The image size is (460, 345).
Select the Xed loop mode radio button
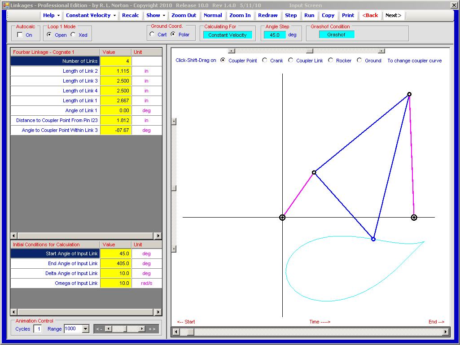(73, 35)
